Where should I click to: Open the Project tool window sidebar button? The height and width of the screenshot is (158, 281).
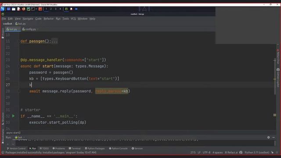(x=3, y=33)
